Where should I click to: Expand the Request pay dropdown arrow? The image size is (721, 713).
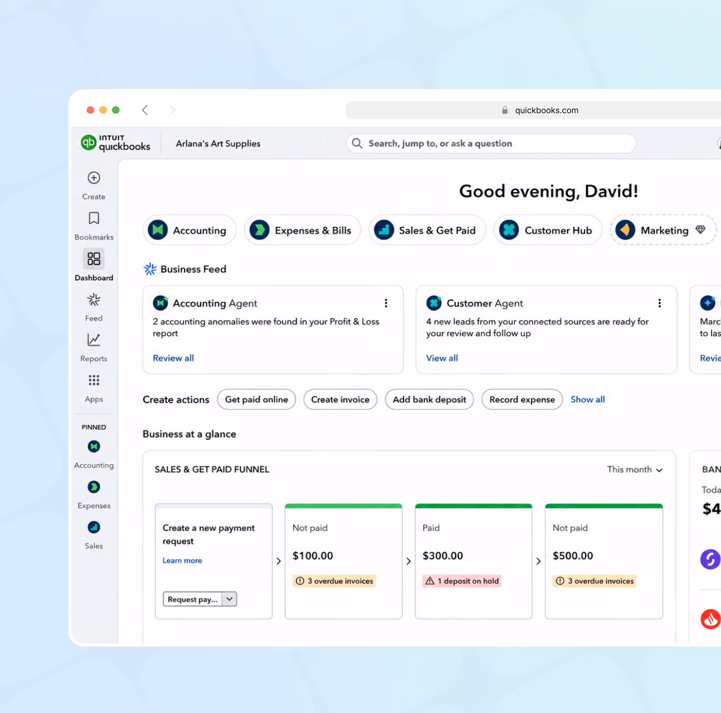pos(229,599)
